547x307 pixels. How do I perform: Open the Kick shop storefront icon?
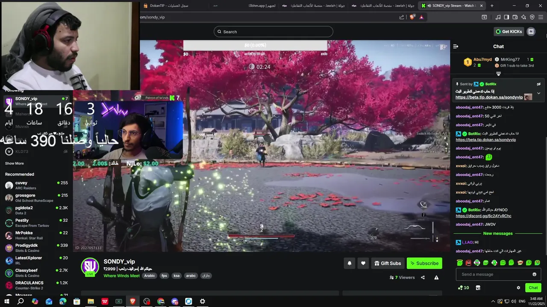478,288
